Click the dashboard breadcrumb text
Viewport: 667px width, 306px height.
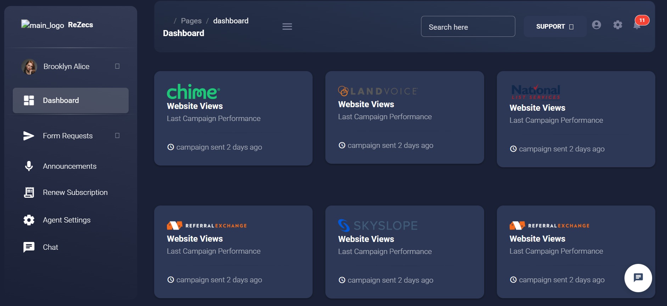tap(231, 21)
